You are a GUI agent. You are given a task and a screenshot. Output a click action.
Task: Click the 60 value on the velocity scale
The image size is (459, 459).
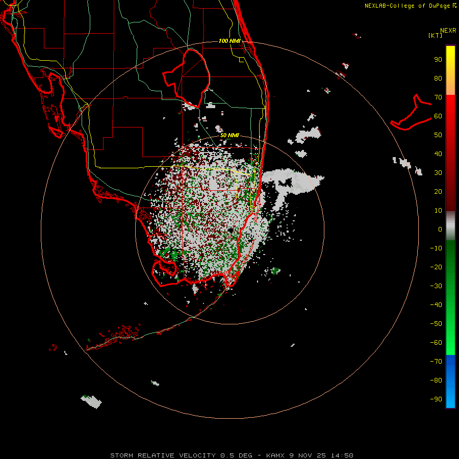pos(438,116)
